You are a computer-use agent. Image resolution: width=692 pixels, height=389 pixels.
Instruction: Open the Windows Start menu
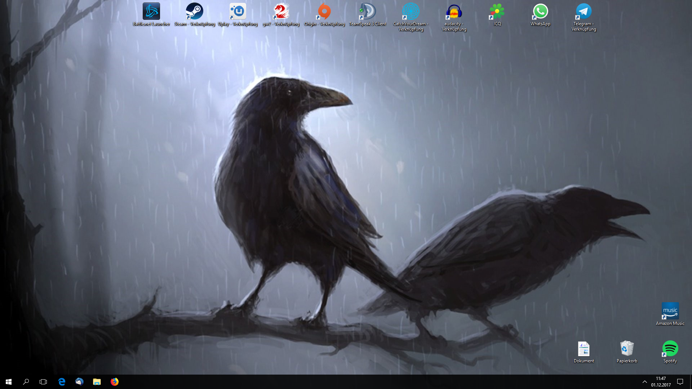point(9,382)
